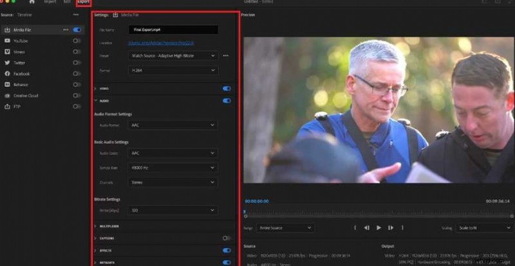Open the Audio Codec dropdown

173,153
